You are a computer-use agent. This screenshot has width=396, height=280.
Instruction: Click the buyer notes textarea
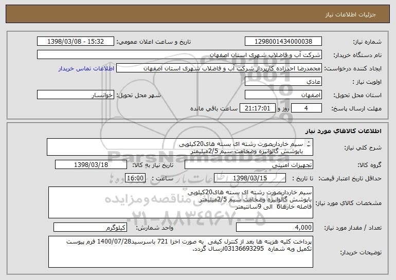[181, 252]
